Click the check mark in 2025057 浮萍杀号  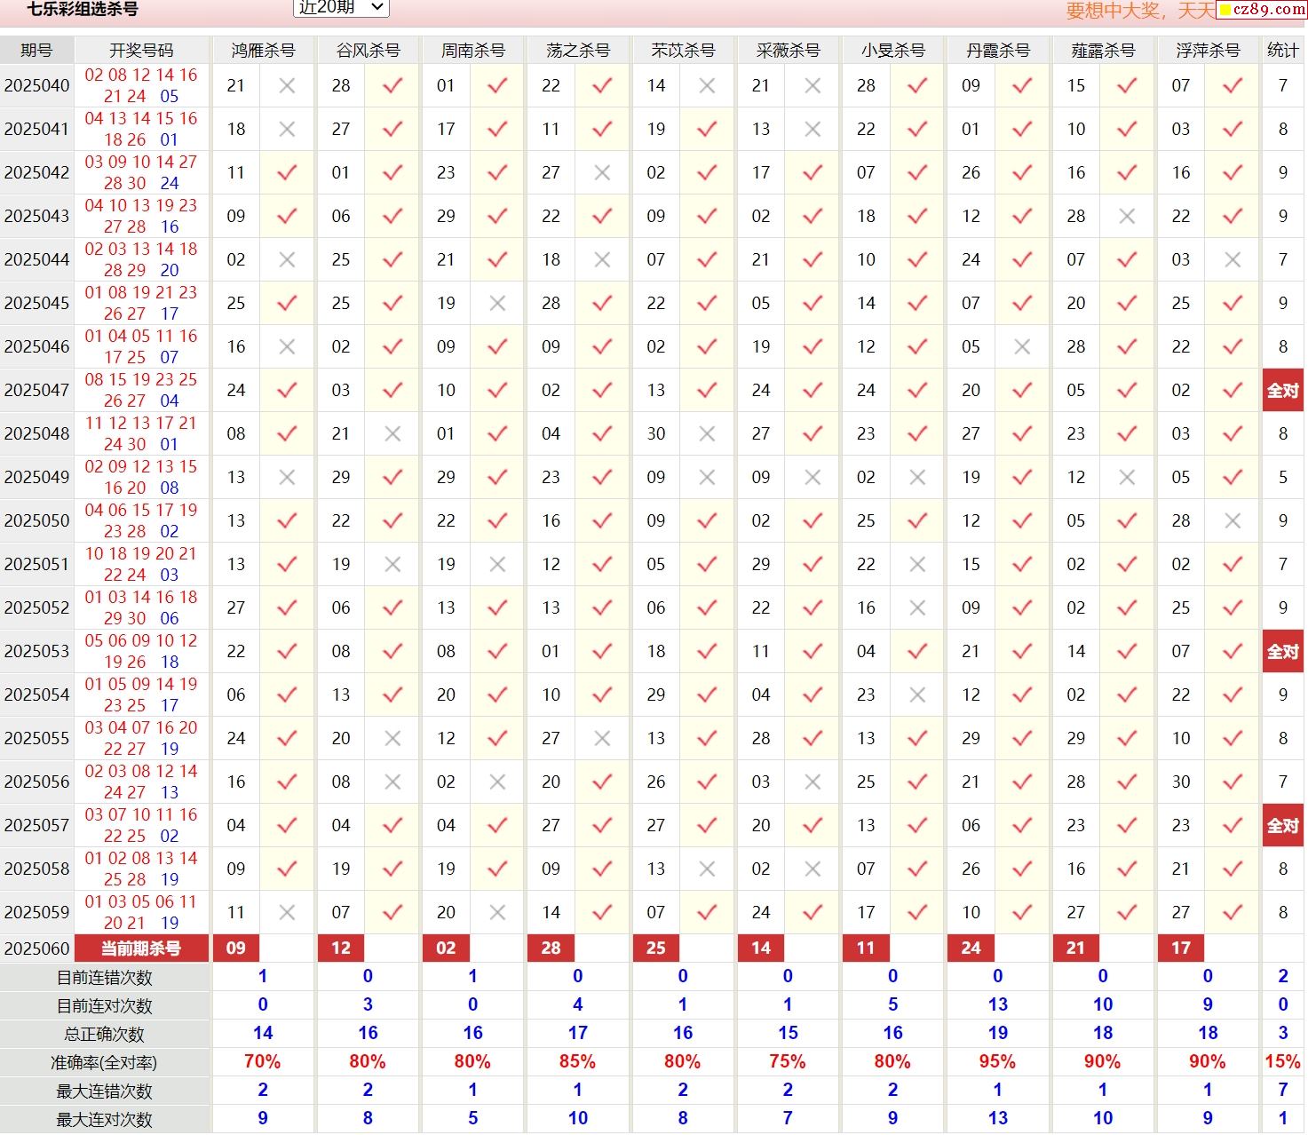[x=1233, y=826]
